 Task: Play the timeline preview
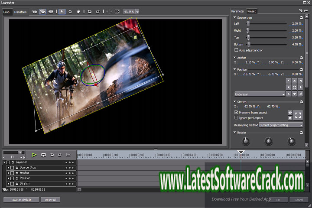34,155
